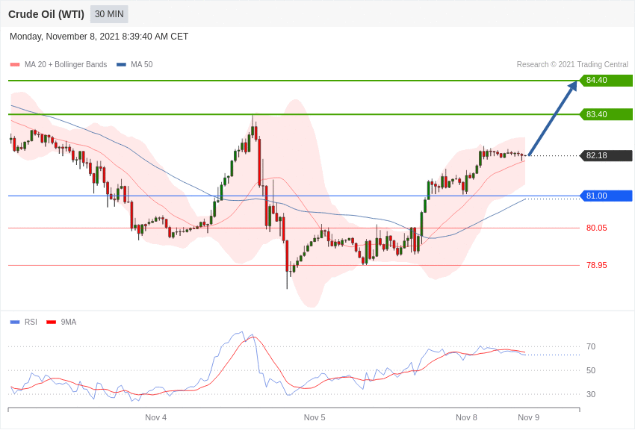635x430 pixels.
Task: Click the 84.40 green target price tag
Action: [607, 80]
